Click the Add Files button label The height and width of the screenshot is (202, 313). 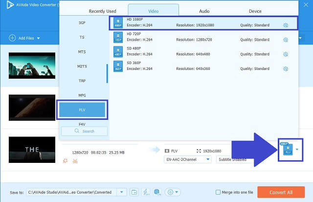[x=26, y=38]
